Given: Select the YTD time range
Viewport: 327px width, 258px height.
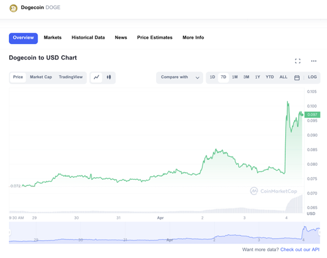Looking at the screenshot, I should [x=270, y=77].
